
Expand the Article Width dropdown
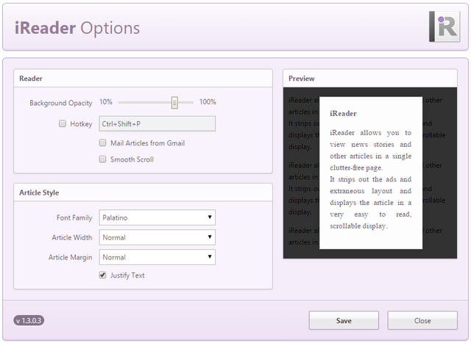coord(157,237)
